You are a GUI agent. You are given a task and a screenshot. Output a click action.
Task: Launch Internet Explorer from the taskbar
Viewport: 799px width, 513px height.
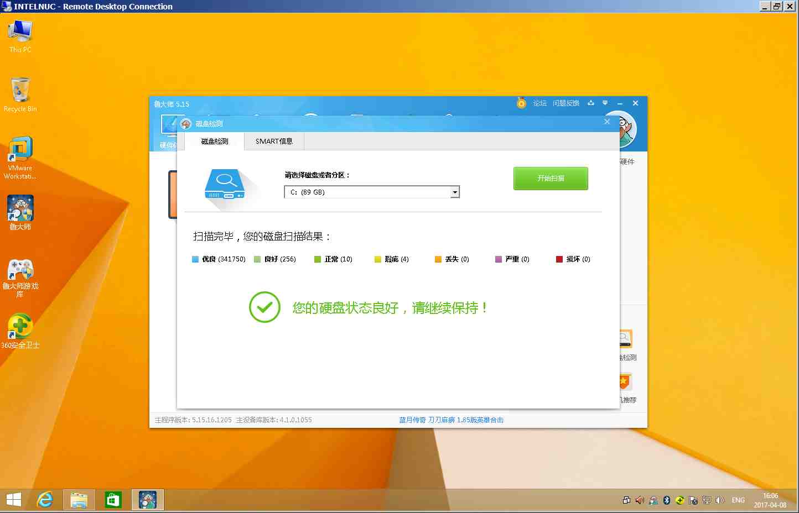coord(45,500)
